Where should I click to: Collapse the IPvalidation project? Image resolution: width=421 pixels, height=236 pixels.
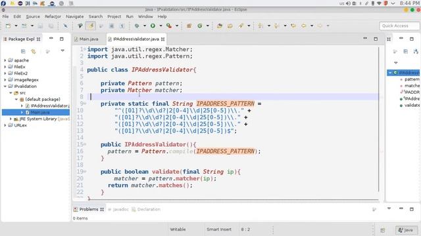click(5, 86)
